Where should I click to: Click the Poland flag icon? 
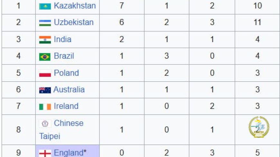coord(45,73)
